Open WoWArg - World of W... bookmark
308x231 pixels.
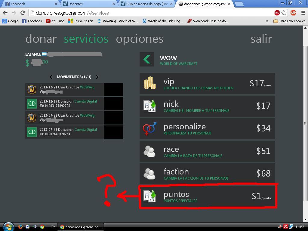point(118,21)
